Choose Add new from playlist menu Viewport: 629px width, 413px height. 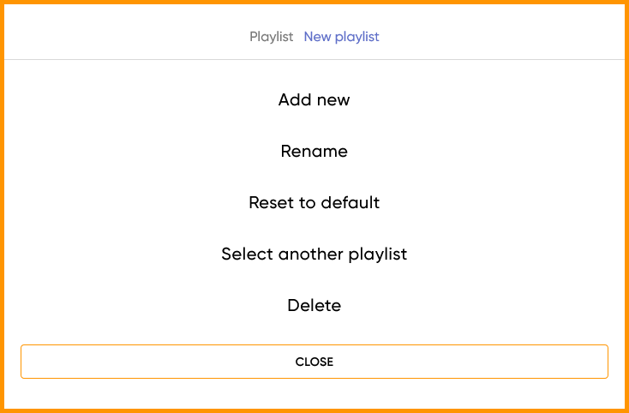pyautogui.click(x=314, y=99)
